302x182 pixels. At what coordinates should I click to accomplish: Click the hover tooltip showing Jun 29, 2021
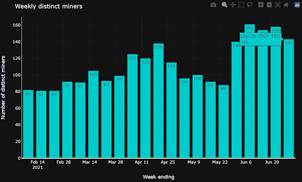click(x=261, y=39)
